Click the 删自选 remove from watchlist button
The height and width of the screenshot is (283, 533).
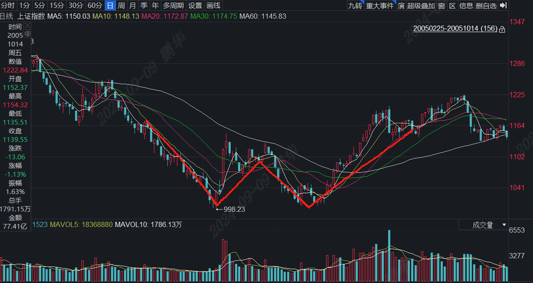point(486,6)
